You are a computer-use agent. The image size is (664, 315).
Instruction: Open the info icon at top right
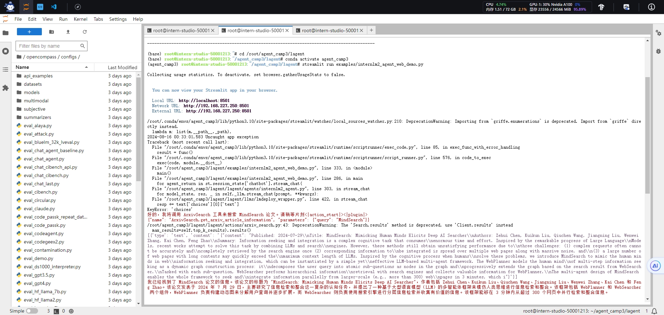(x=652, y=7)
